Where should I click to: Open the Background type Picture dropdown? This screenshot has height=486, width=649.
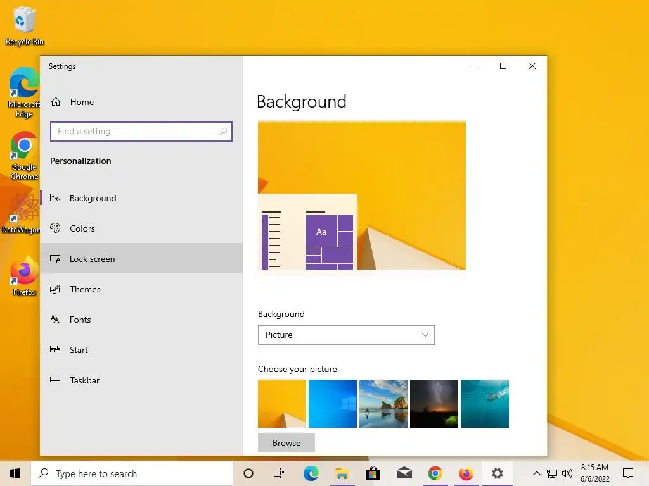(347, 335)
